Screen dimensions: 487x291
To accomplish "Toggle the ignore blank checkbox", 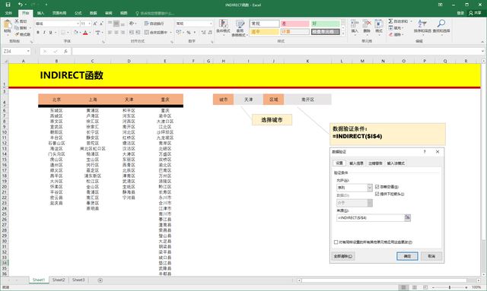I will 377,187.
